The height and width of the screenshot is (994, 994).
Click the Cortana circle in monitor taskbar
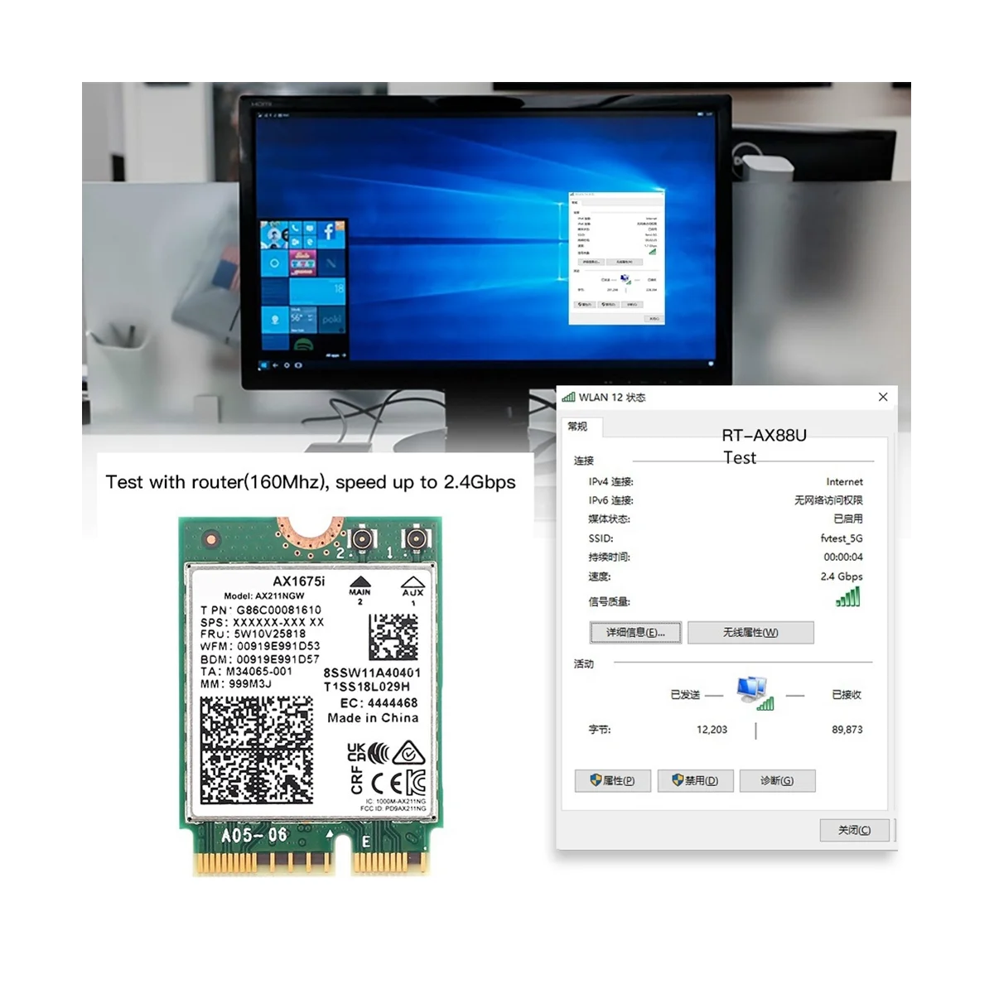(x=287, y=365)
